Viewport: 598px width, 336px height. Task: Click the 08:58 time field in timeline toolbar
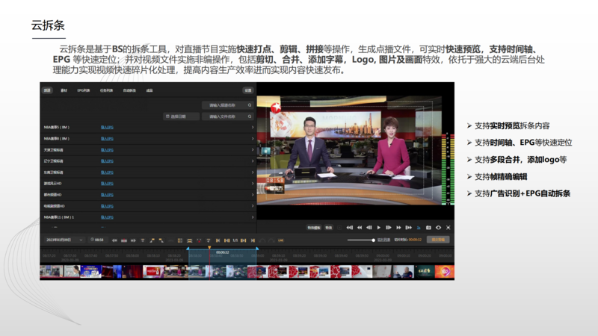pyautogui.click(x=98, y=240)
